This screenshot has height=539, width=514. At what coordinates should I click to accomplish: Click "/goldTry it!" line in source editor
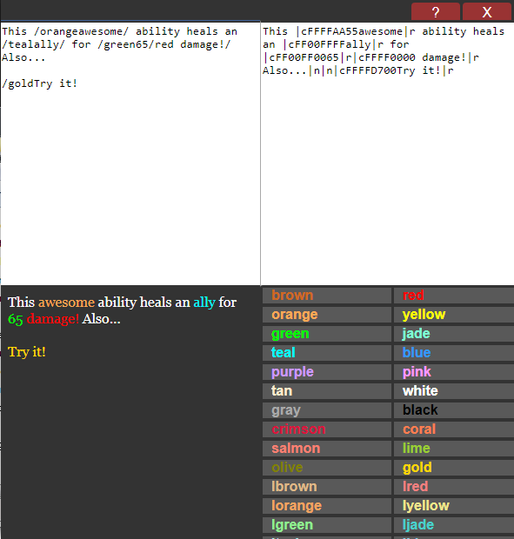(39, 83)
